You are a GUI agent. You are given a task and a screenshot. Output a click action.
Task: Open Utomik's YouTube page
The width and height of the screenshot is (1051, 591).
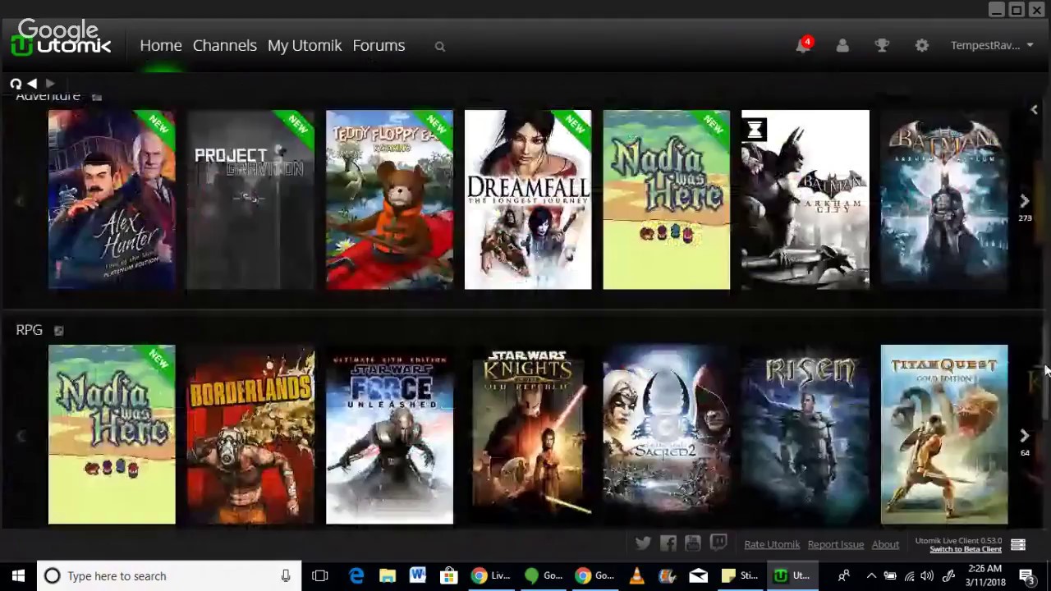(x=693, y=543)
